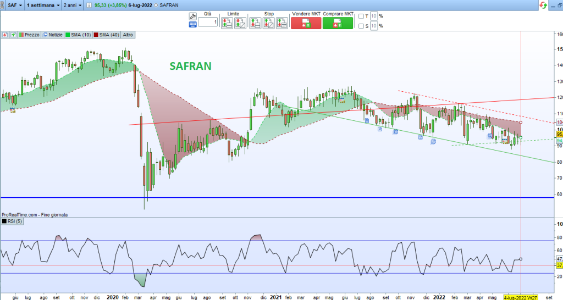
Task: Click the second Stop order icon
Action: 268,23
